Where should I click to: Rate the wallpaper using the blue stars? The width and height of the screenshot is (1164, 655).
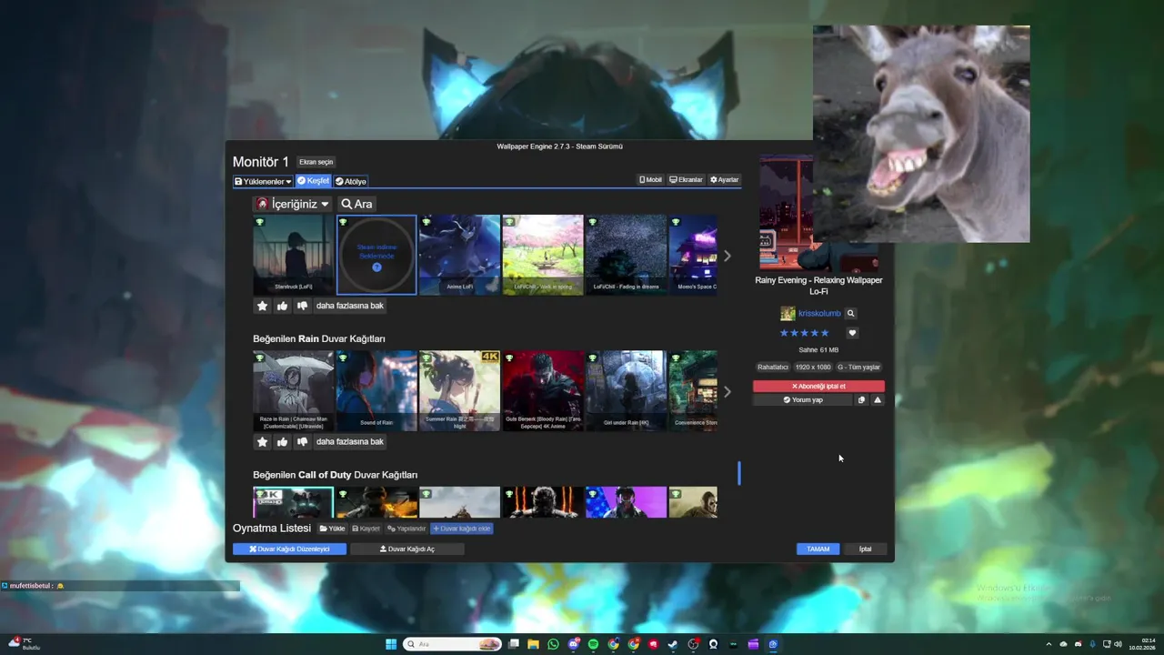tap(804, 333)
